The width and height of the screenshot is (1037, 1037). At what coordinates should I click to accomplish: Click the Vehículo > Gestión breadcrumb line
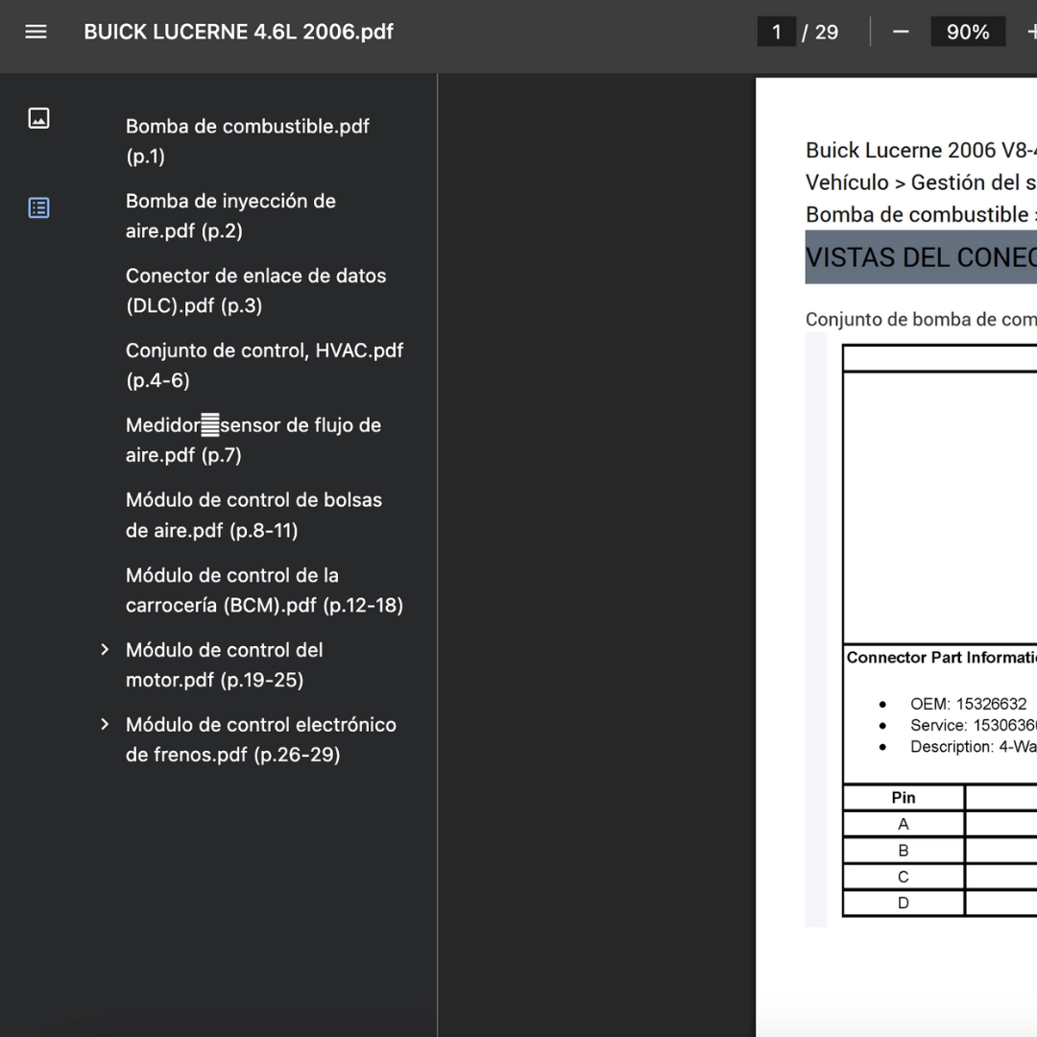point(921,181)
